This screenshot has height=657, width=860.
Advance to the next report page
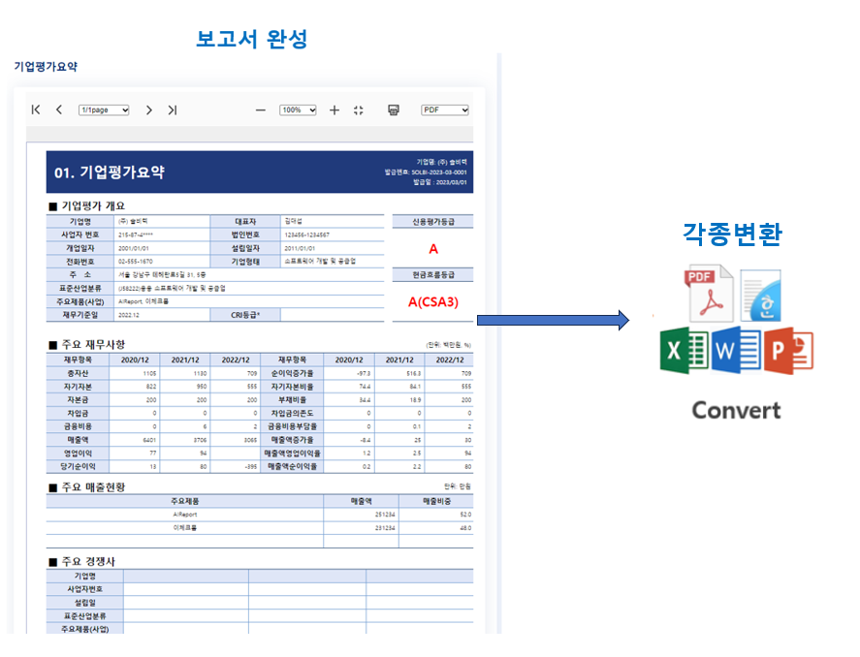point(149,110)
